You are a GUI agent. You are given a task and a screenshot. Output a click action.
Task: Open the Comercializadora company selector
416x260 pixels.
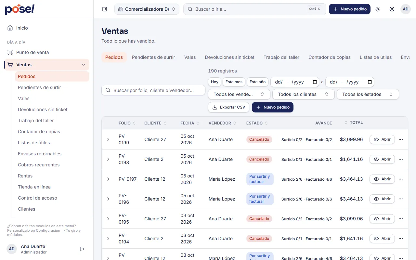coord(147,9)
